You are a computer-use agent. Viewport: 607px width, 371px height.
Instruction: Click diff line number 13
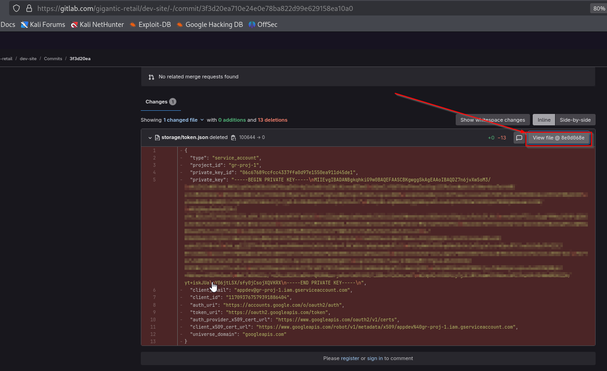pos(153,341)
